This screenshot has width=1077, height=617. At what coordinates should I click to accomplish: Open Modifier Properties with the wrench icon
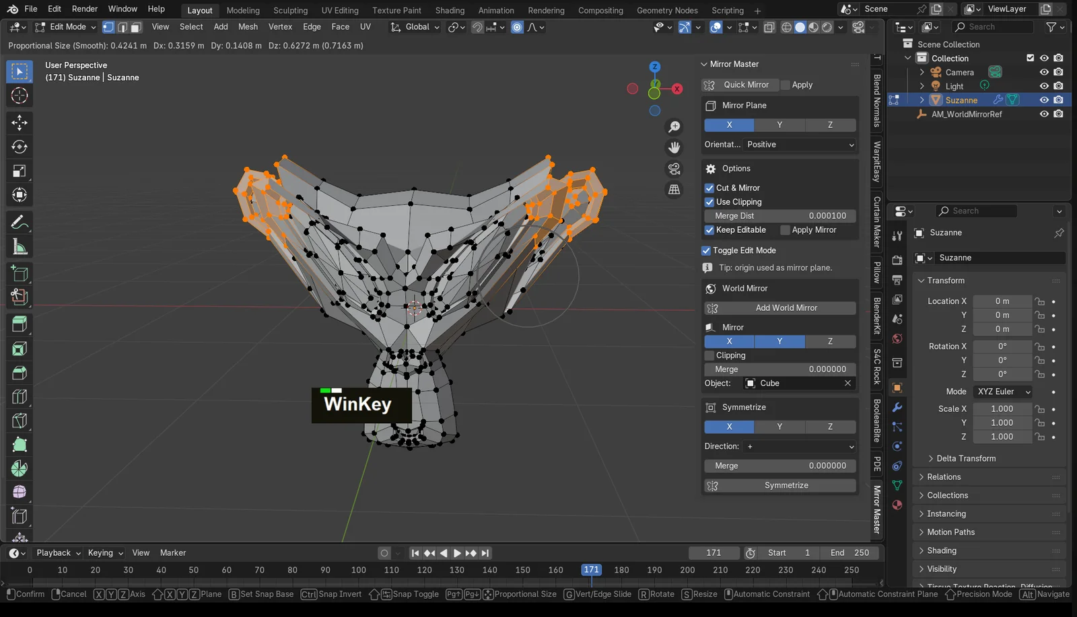tap(897, 407)
